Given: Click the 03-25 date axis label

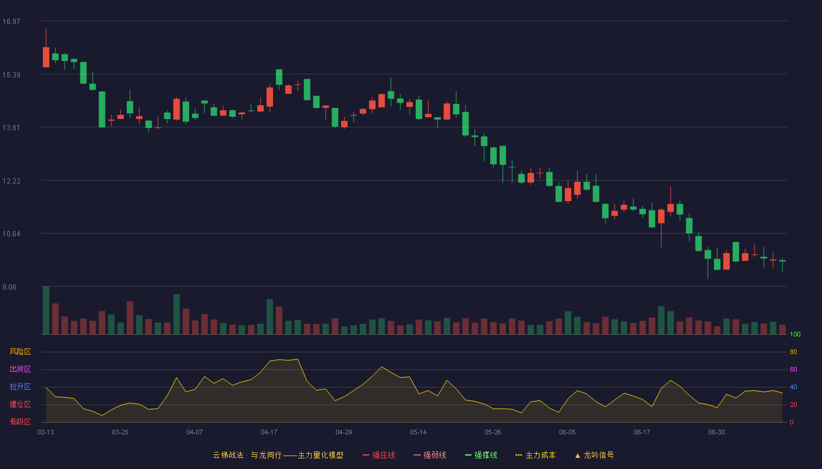Looking at the screenshot, I should click(120, 432).
